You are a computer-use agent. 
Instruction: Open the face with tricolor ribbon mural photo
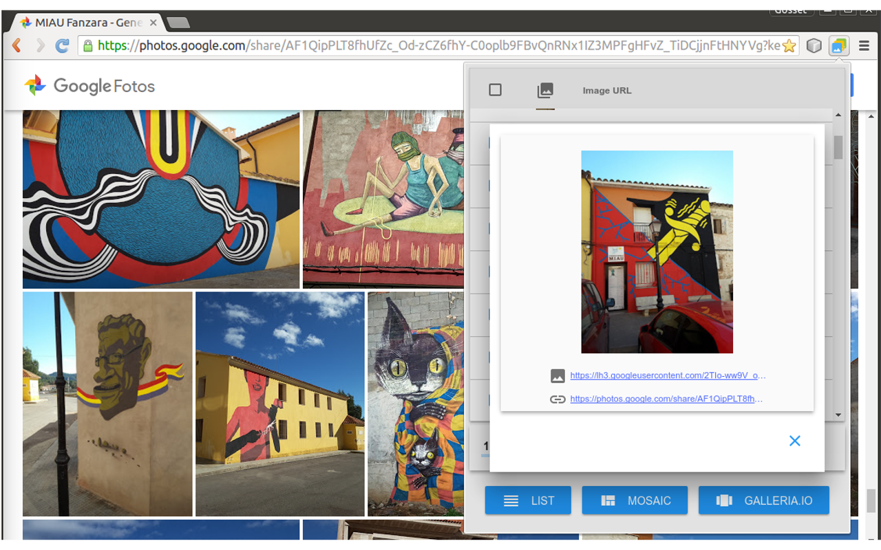point(107,404)
